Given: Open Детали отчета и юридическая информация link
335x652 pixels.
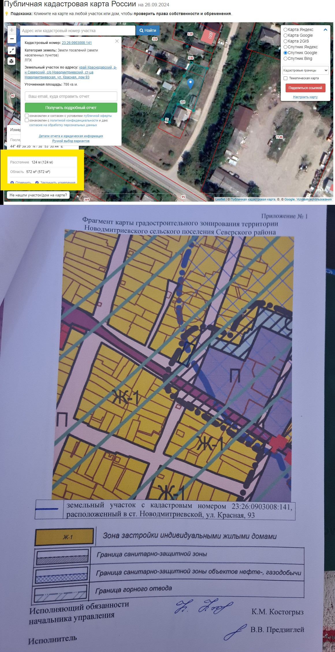Looking at the screenshot, I should tap(71, 136).
